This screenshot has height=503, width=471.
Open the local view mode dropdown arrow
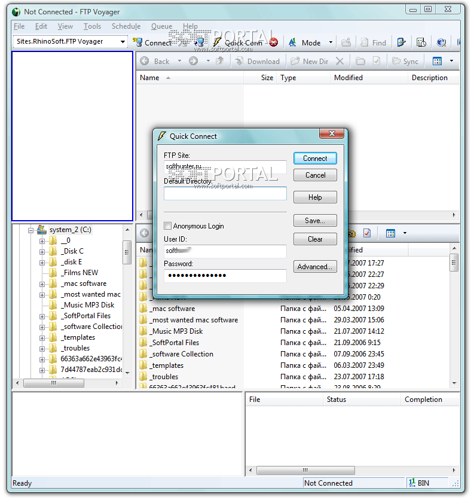[405, 233]
